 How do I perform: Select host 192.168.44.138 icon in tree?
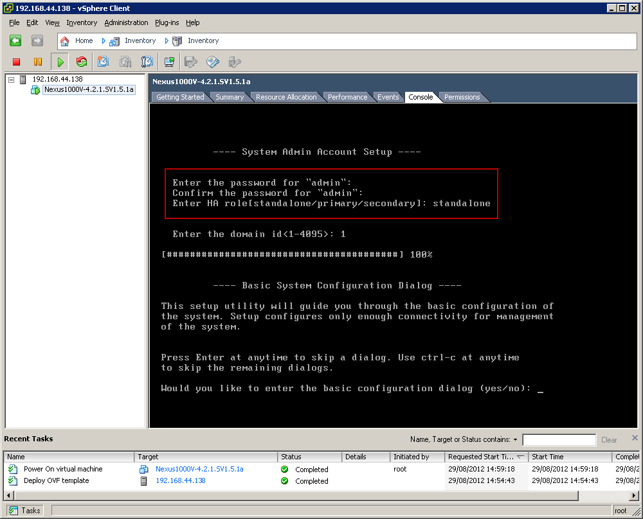(23, 80)
